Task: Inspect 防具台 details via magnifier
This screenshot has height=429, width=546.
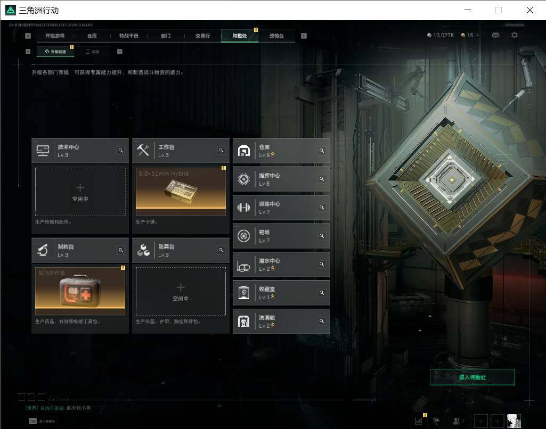Action: (221, 250)
